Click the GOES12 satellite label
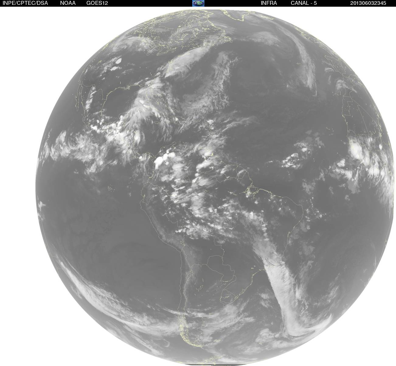 pos(97,3)
